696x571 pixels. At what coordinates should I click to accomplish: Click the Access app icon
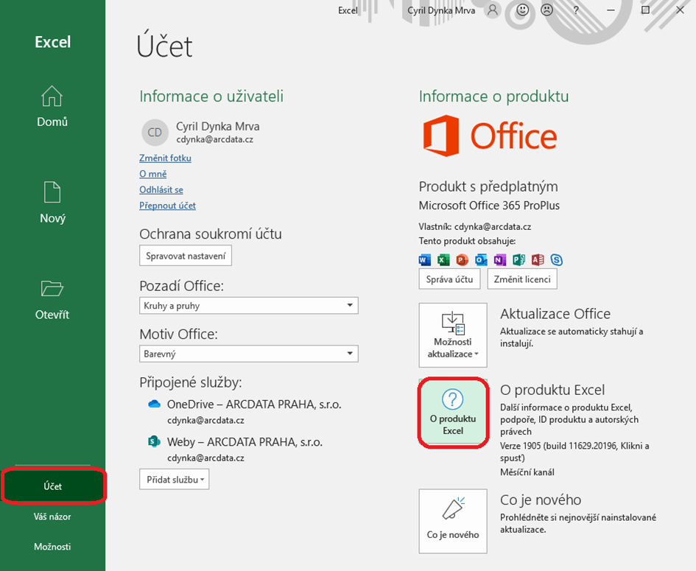click(538, 260)
